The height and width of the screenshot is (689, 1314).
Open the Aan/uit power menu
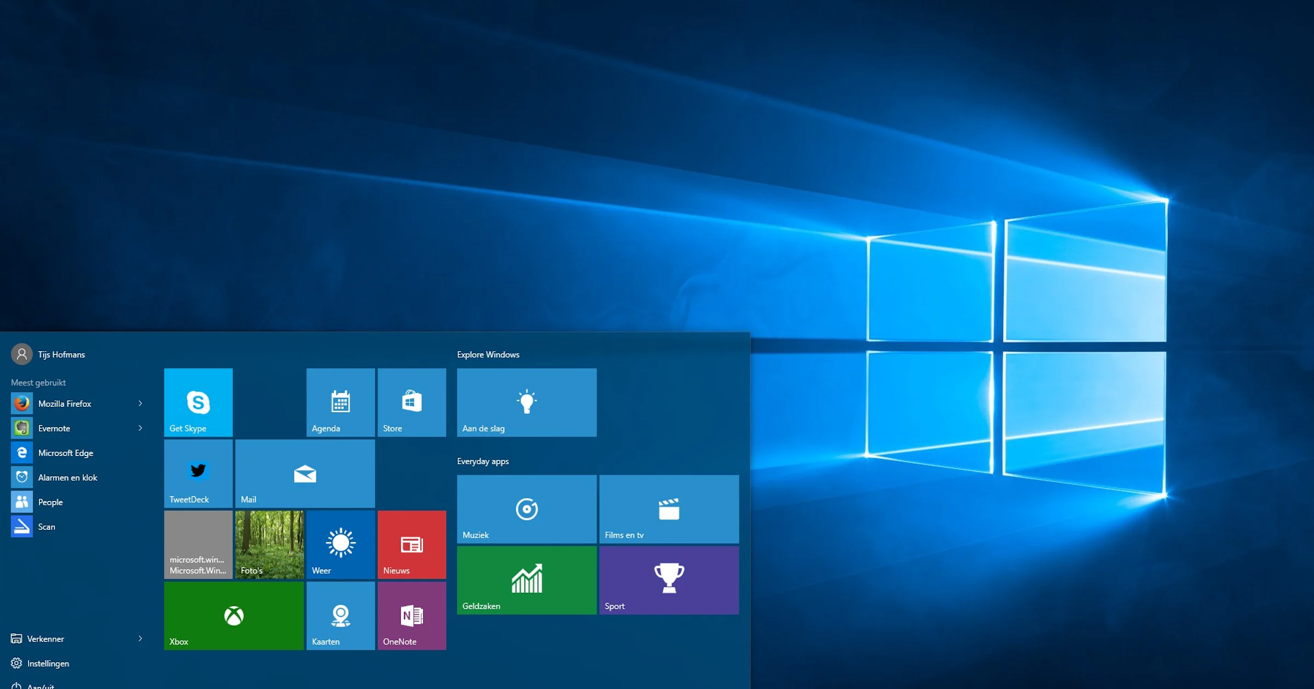tap(33, 686)
